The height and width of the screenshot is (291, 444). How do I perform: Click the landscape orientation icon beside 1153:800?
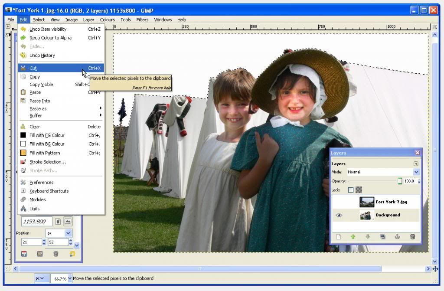point(68,221)
